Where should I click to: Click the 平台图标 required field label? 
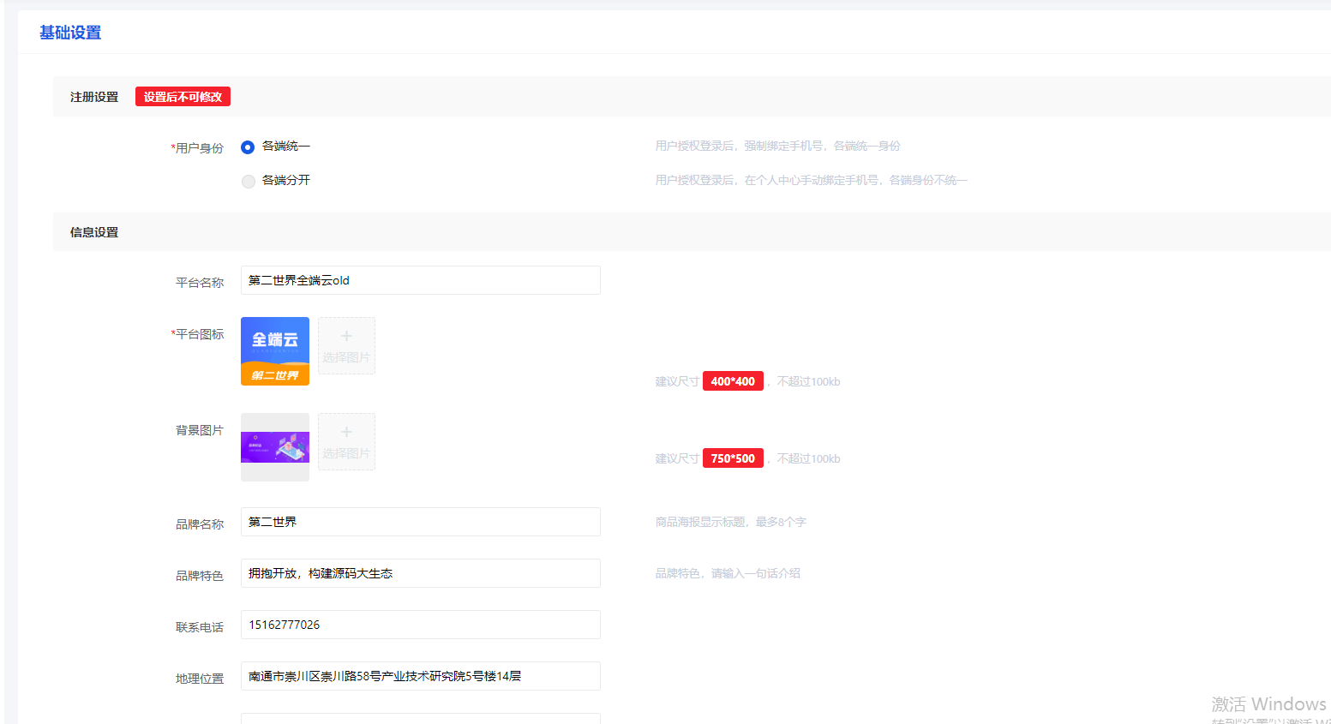[198, 334]
